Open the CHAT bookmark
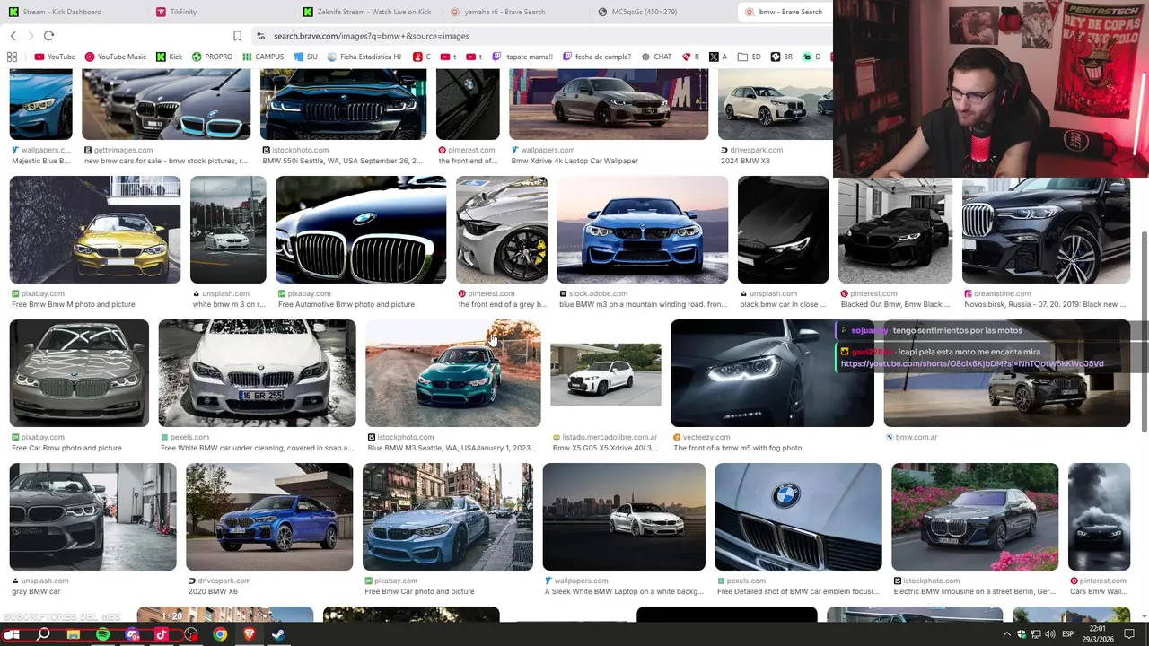 point(656,57)
